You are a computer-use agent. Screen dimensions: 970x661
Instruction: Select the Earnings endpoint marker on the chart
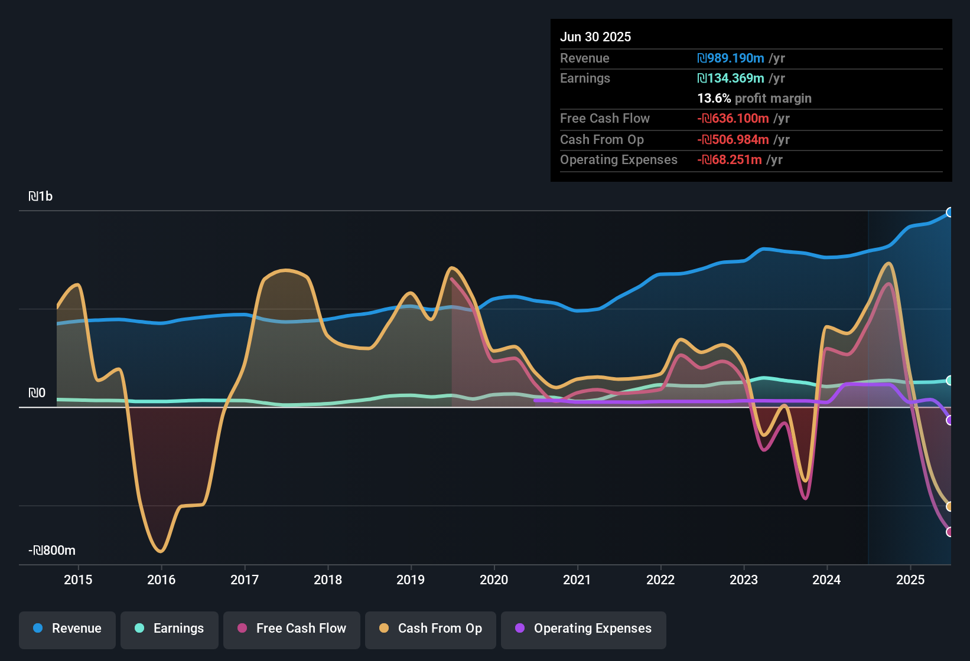[x=950, y=381]
